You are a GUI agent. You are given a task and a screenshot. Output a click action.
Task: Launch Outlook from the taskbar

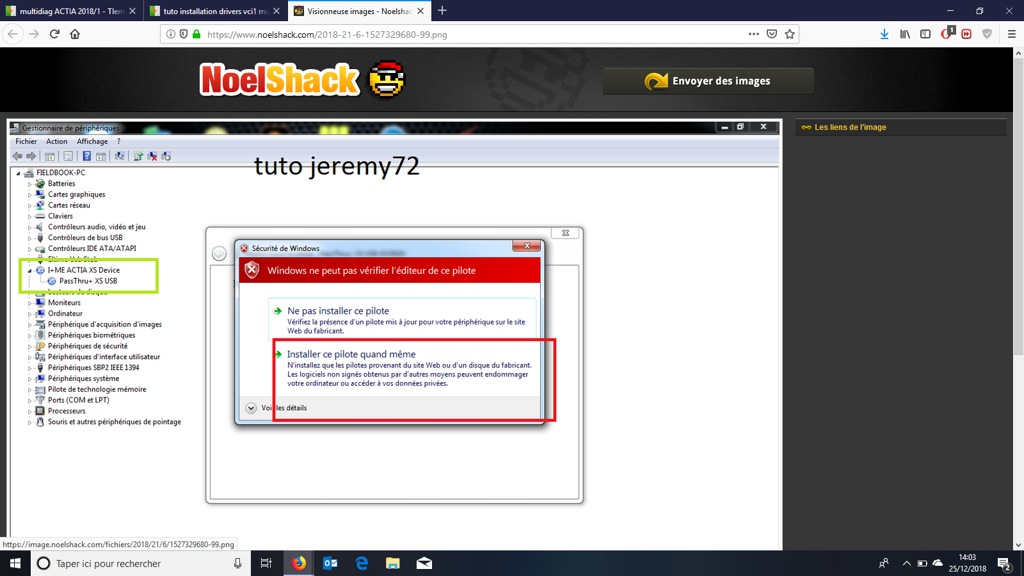pyautogui.click(x=330, y=563)
